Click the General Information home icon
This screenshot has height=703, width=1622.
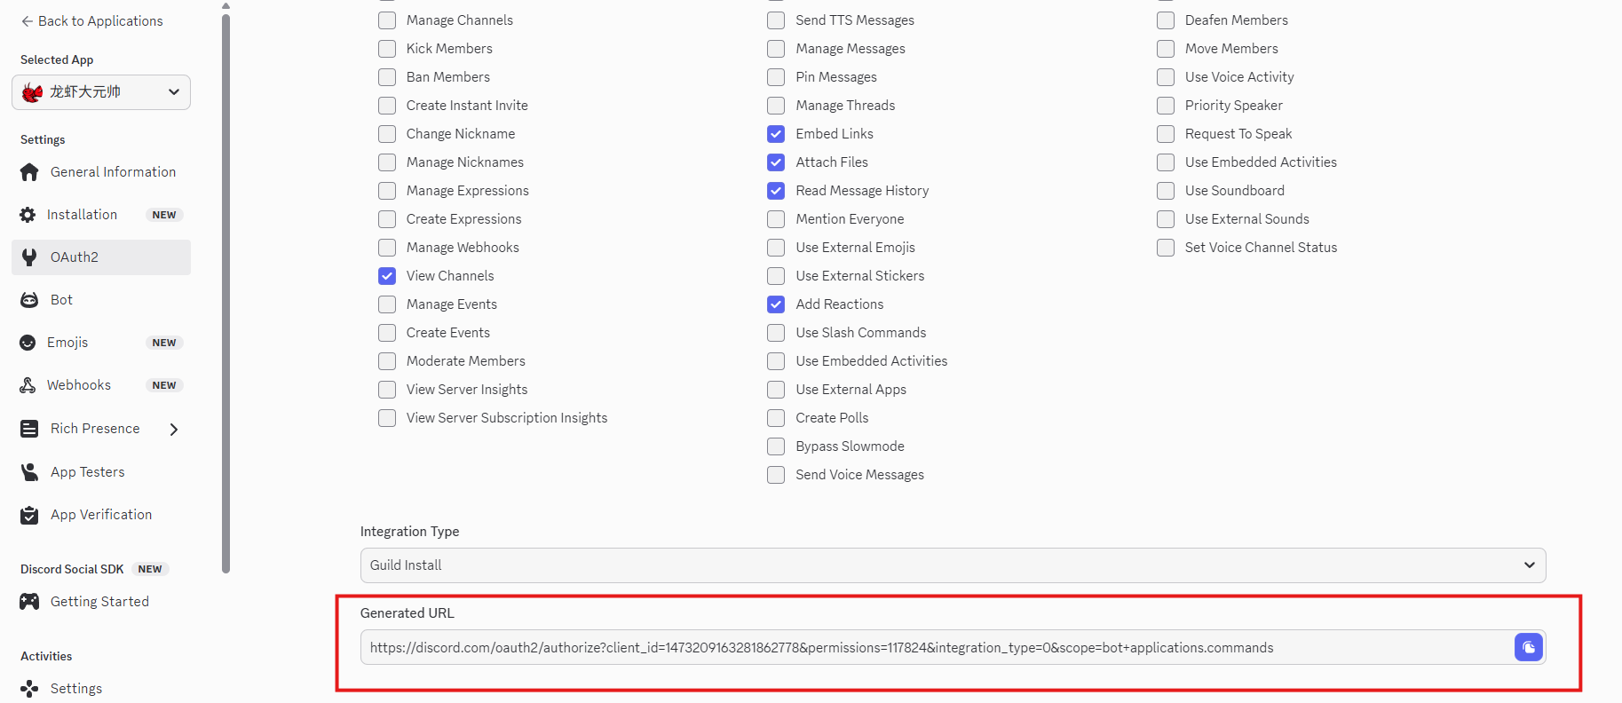click(x=29, y=172)
